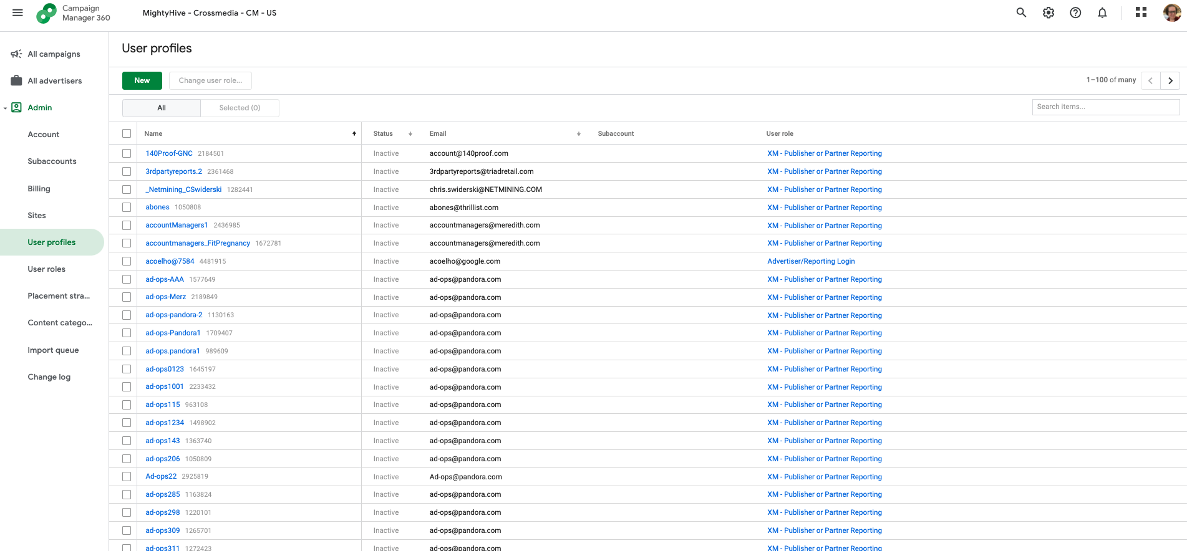Open All campaigns in sidebar
Image resolution: width=1187 pixels, height=551 pixels.
coord(54,54)
